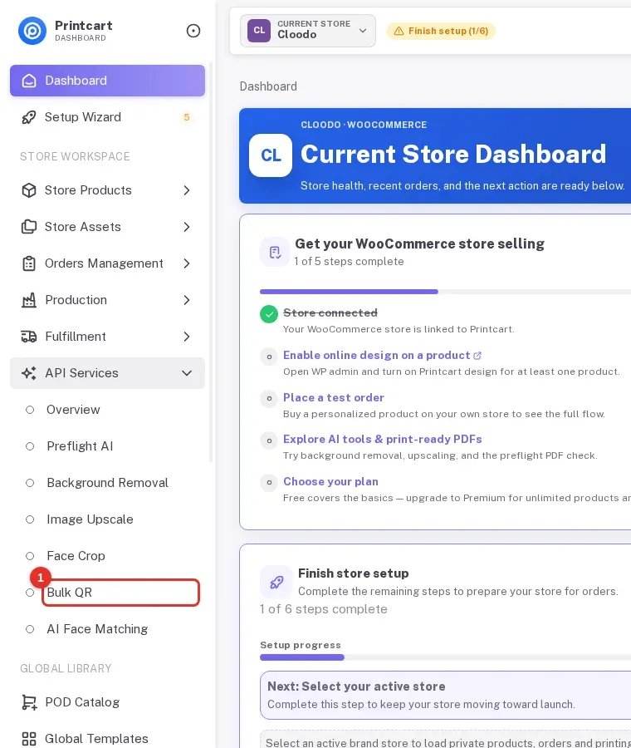Select the AI Face Matching radio bullet
631x748 pixels.
[30, 629]
